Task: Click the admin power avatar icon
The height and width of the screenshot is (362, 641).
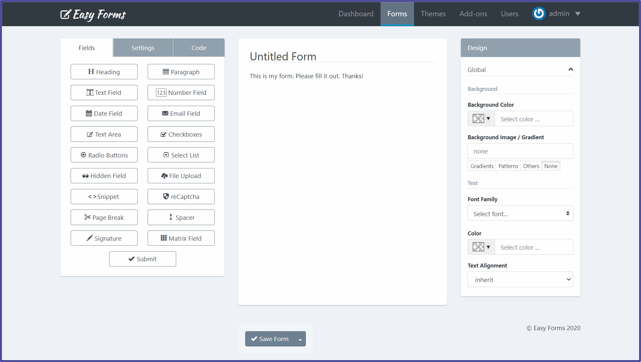Action: (x=538, y=14)
